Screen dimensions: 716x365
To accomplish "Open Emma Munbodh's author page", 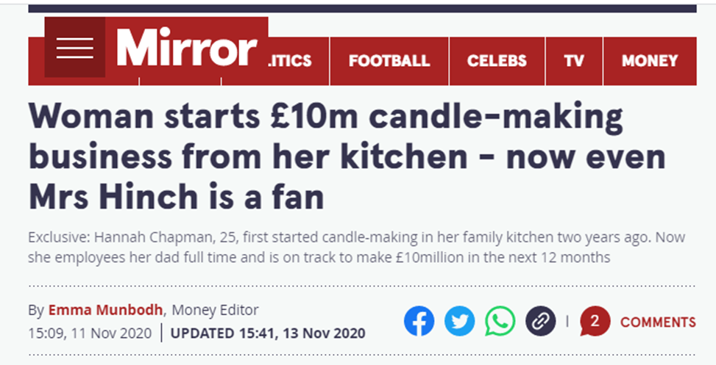I will tap(97, 310).
